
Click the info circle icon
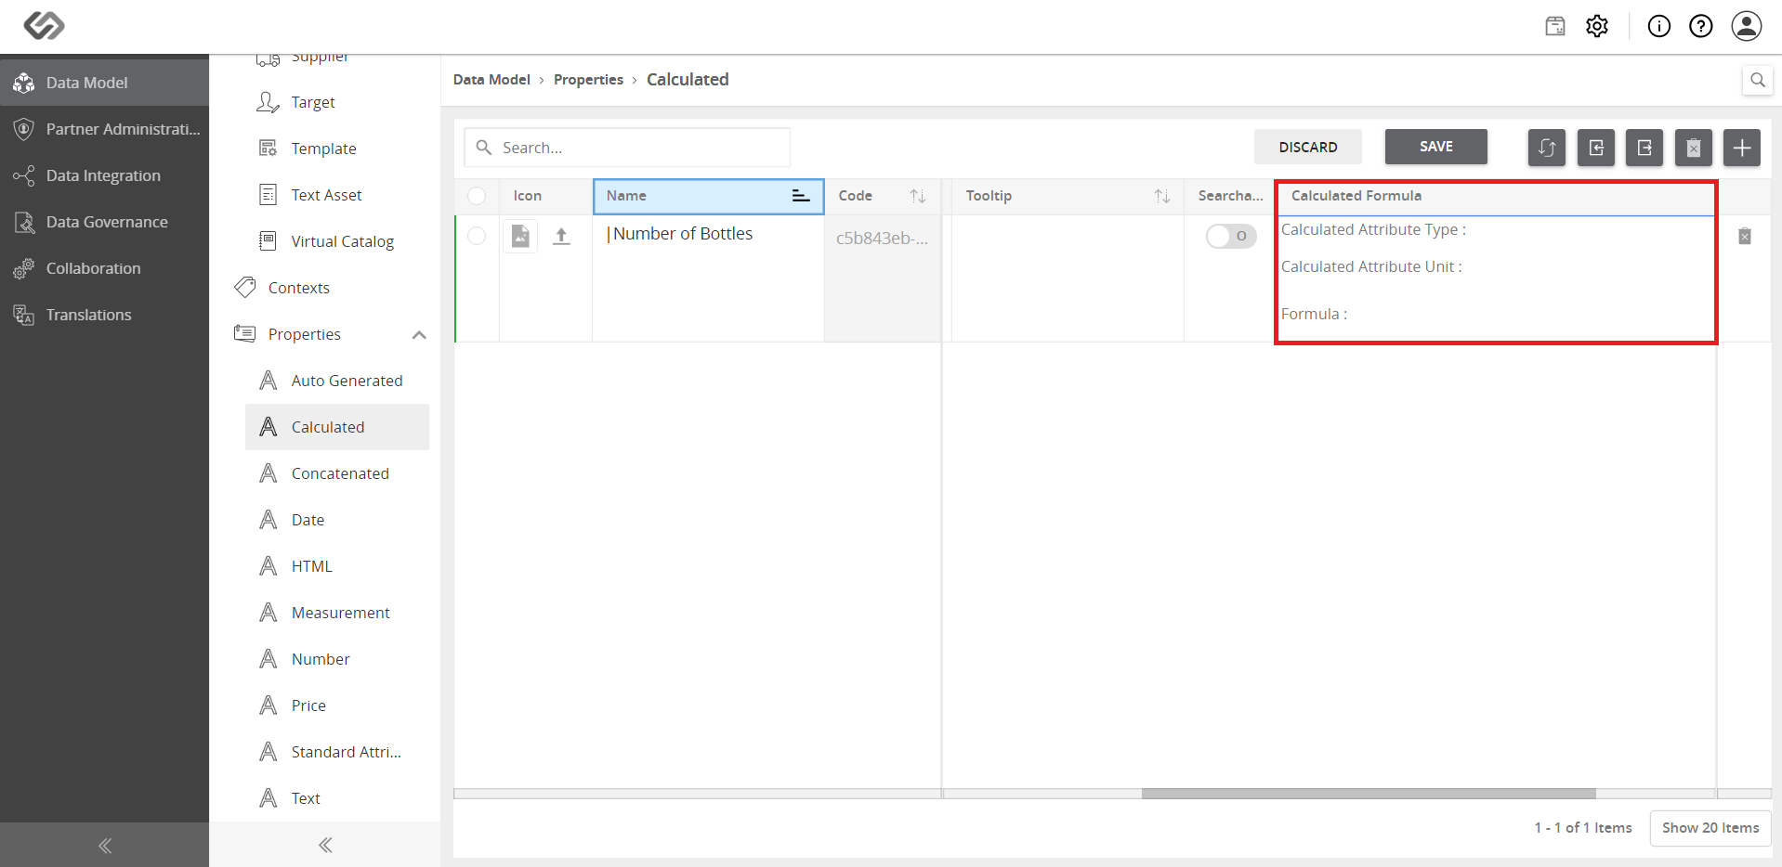coord(1659,26)
